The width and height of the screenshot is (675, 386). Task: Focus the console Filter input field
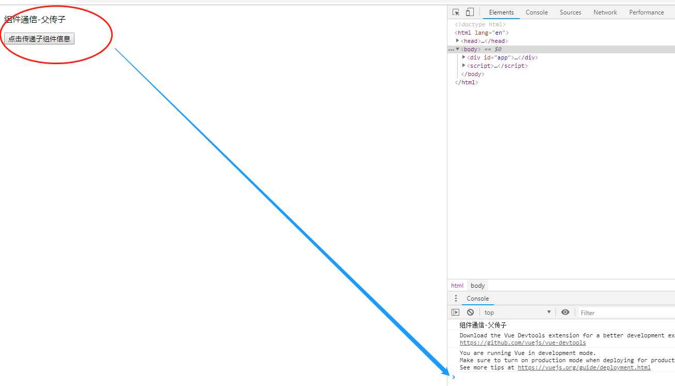click(x=627, y=313)
